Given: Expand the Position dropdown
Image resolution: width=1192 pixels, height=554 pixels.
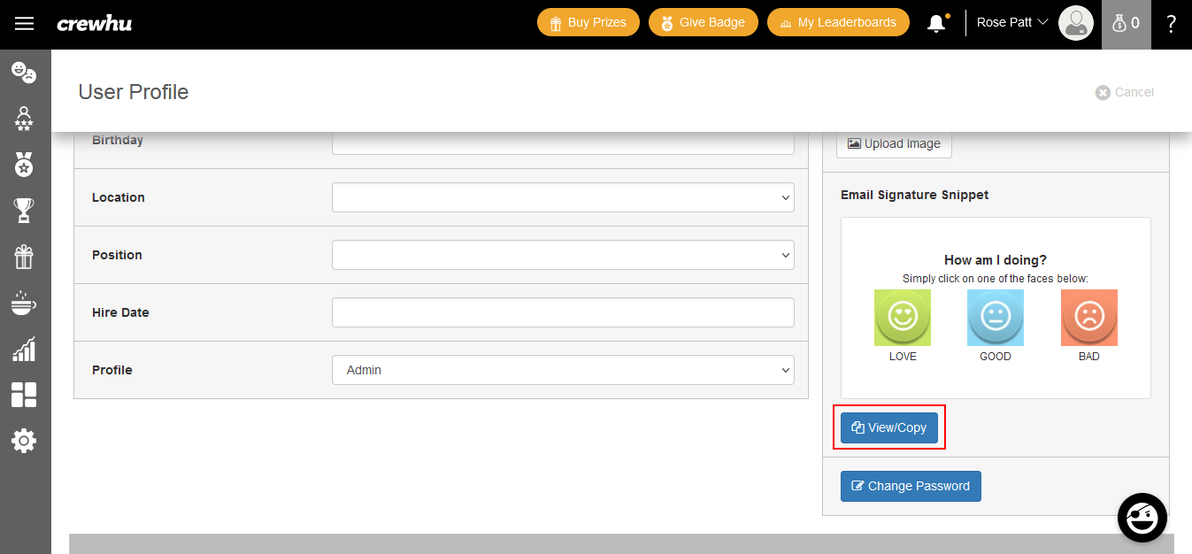Looking at the screenshot, I should click(x=563, y=255).
